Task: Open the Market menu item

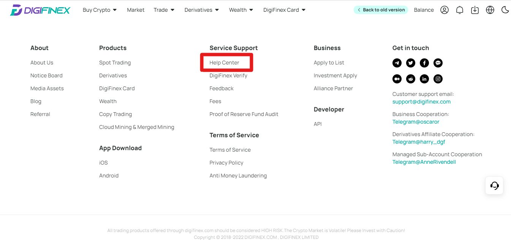Action: click(x=136, y=10)
